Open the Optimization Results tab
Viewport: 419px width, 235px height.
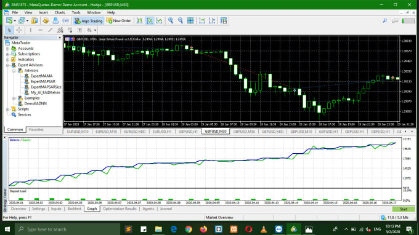(120, 209)
